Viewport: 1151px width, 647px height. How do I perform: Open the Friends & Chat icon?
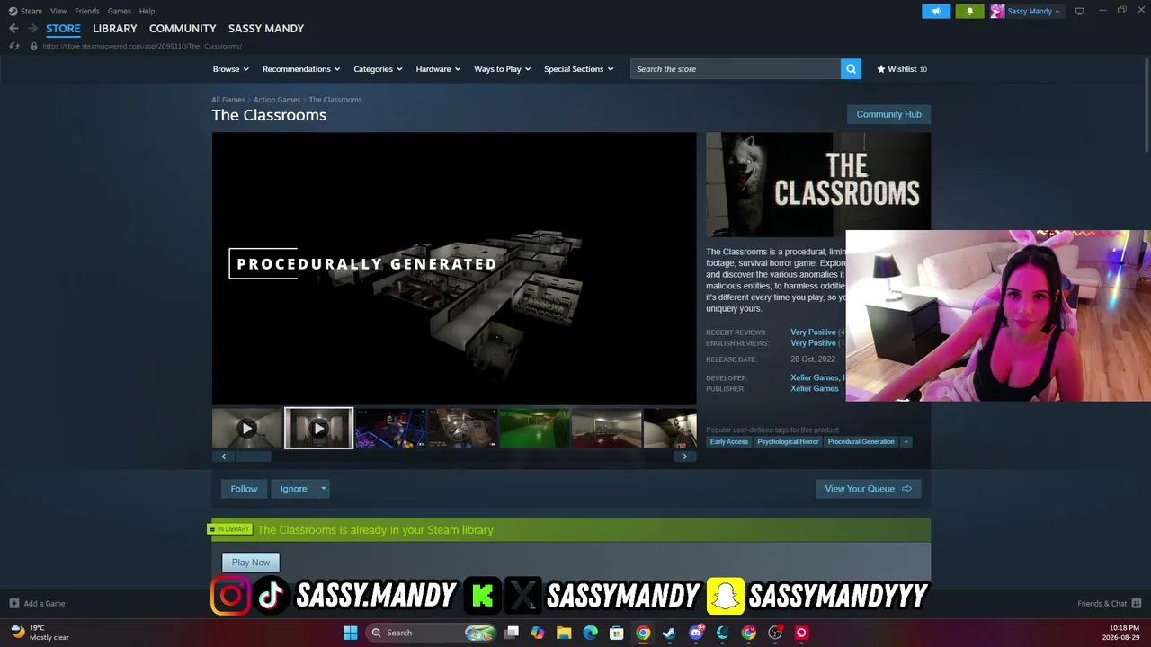[x=1137, y=604]
